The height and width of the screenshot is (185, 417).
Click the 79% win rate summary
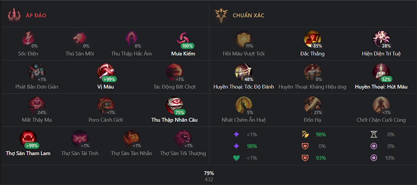point(209,173)
